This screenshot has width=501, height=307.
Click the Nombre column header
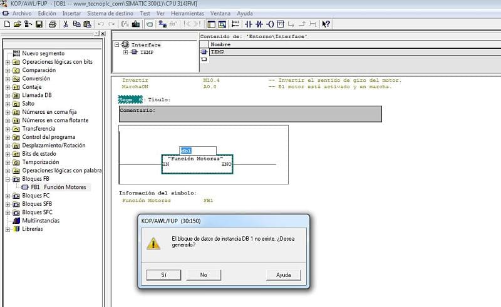[354, 44]
